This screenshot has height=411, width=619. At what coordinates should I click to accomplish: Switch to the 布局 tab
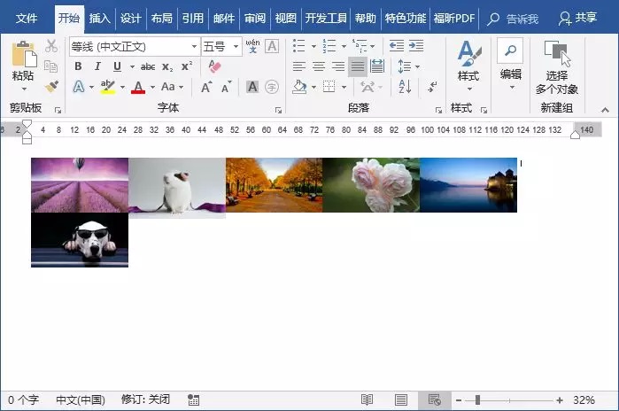(x=162, y=19)
